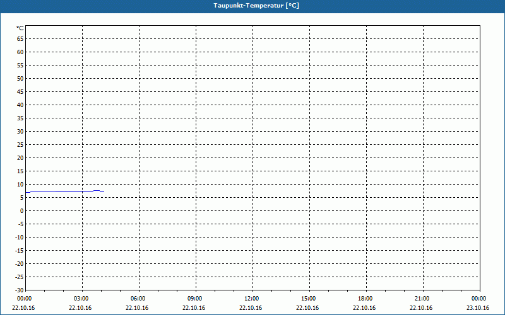Click the 10 value on temperature axis
Screen dimensions: 505x315
tap(20, 185)
